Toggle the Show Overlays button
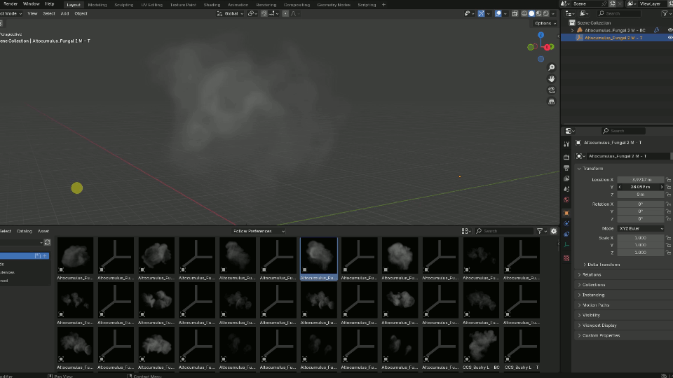This screenshot has width=673, height=378. (x=498, y=14)
